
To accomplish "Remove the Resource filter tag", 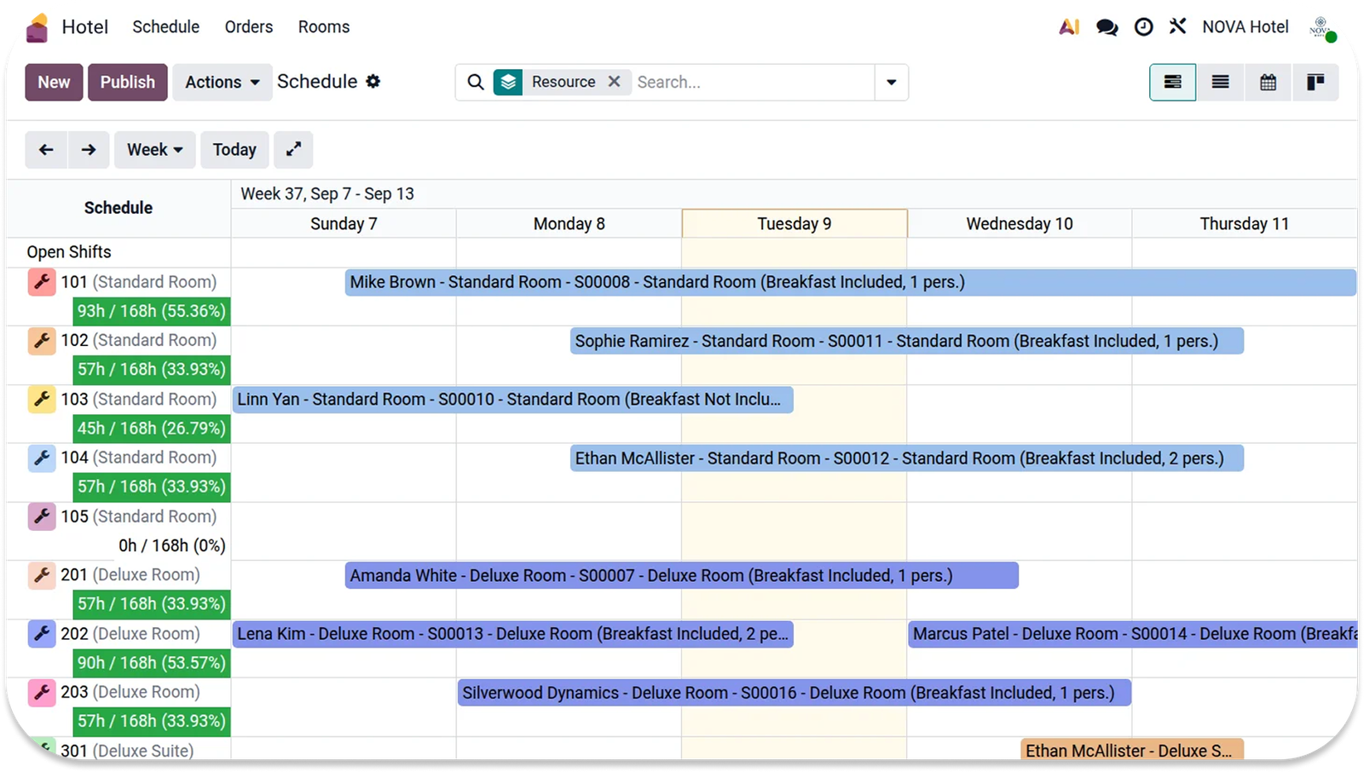I will (614, 82).
